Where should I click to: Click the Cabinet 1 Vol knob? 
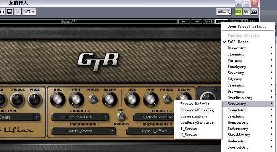[57, 100]
